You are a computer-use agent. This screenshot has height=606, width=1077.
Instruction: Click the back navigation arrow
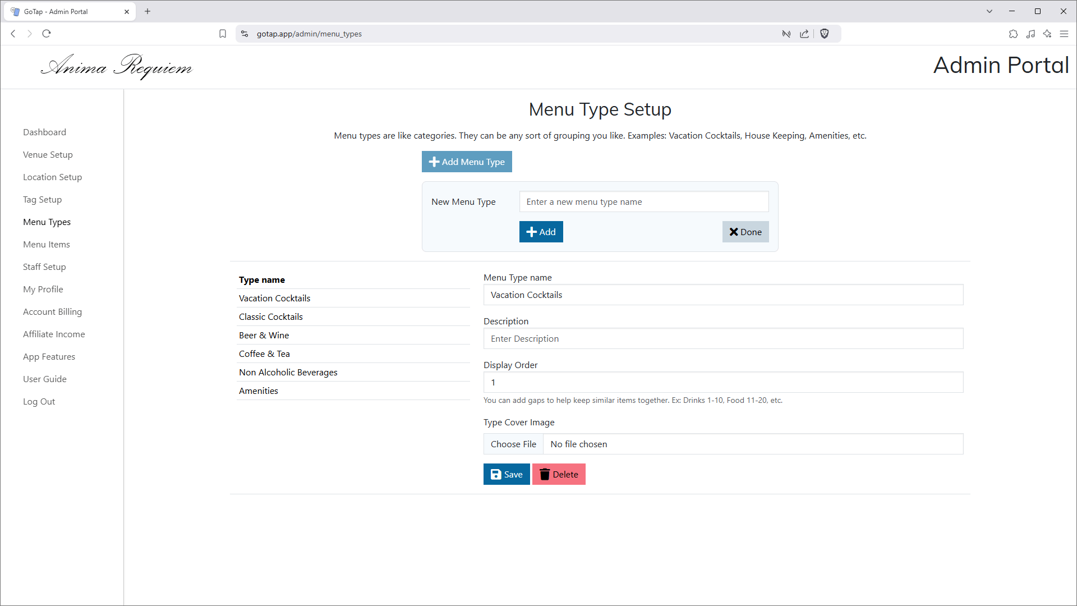tap(13, 34)
